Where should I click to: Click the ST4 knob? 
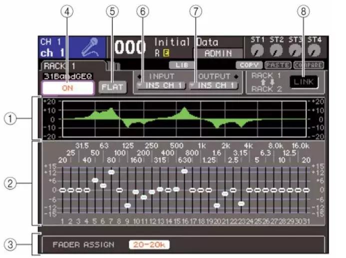pos(314,50)
